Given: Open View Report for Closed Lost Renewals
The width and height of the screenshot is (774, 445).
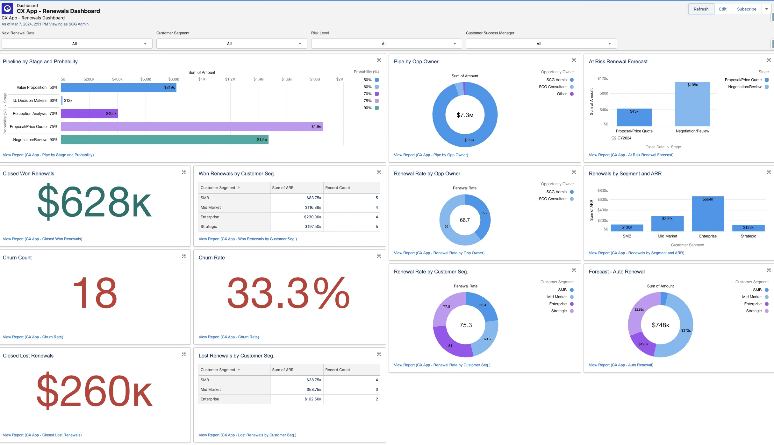Looking at the screenshot, I should coord(42,435).
